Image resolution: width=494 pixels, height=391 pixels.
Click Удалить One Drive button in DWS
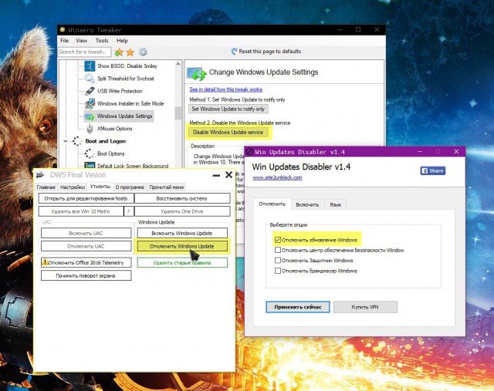182,211
